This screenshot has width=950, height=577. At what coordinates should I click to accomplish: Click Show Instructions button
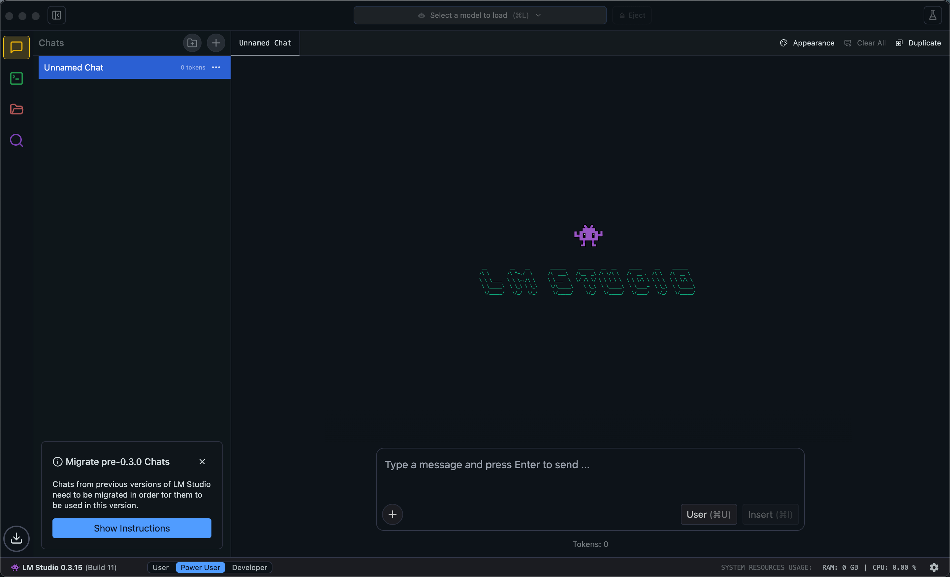coord(132,528)
